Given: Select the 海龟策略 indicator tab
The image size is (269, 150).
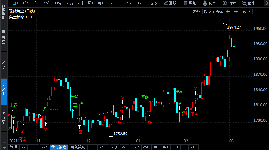Looking at the screenshot, I should (78, 148).
